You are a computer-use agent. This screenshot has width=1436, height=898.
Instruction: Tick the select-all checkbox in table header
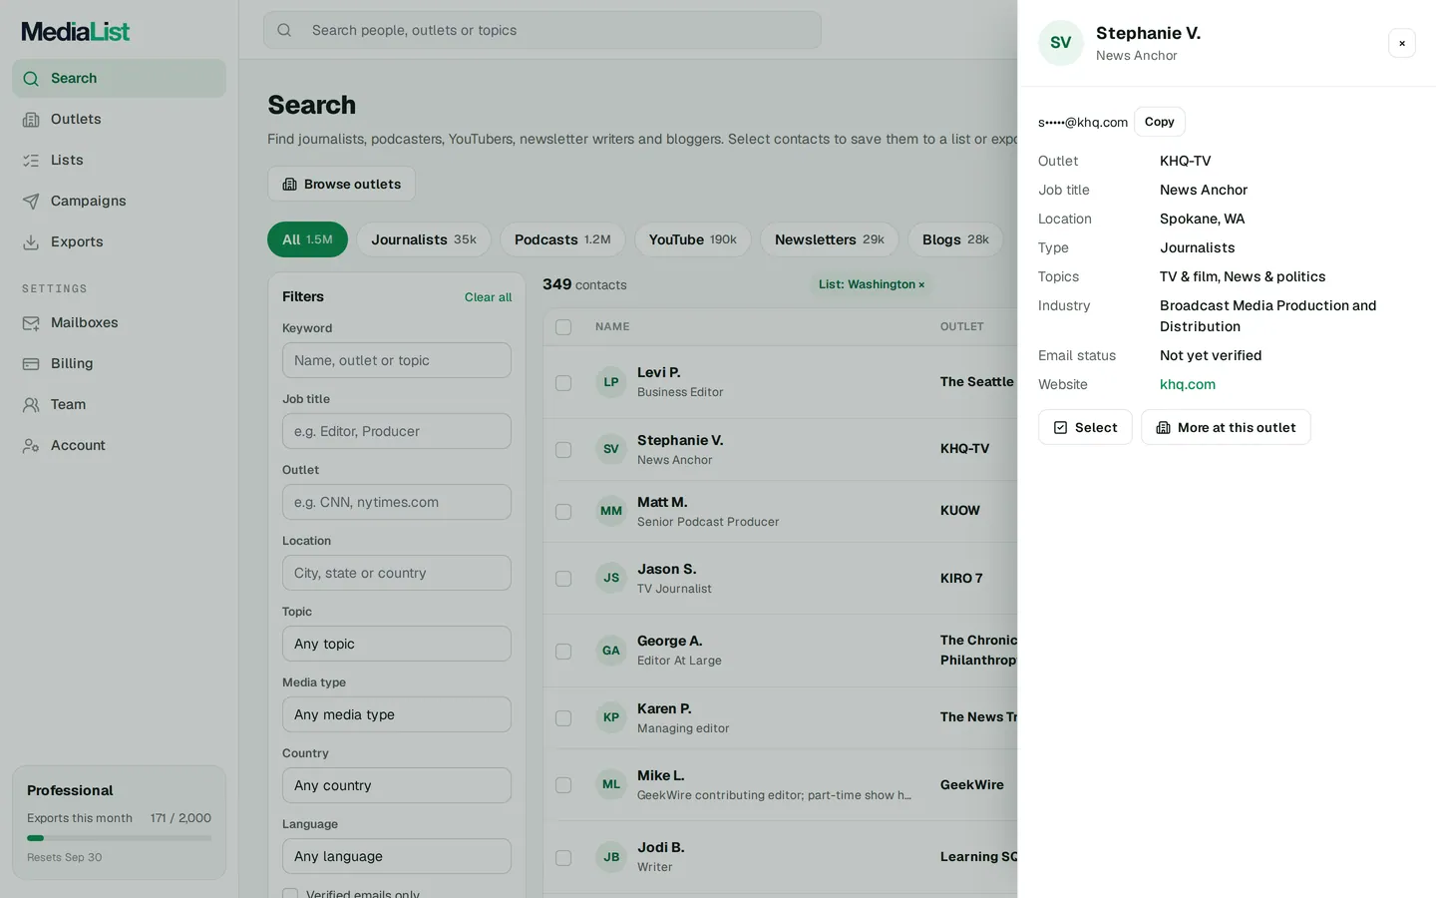[563, 327]
